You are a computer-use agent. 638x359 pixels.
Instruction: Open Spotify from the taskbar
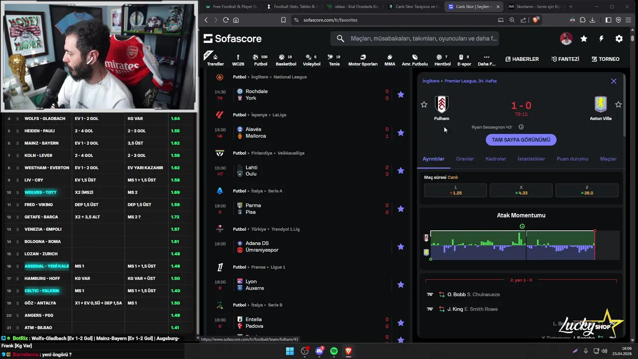coord(334,351)
